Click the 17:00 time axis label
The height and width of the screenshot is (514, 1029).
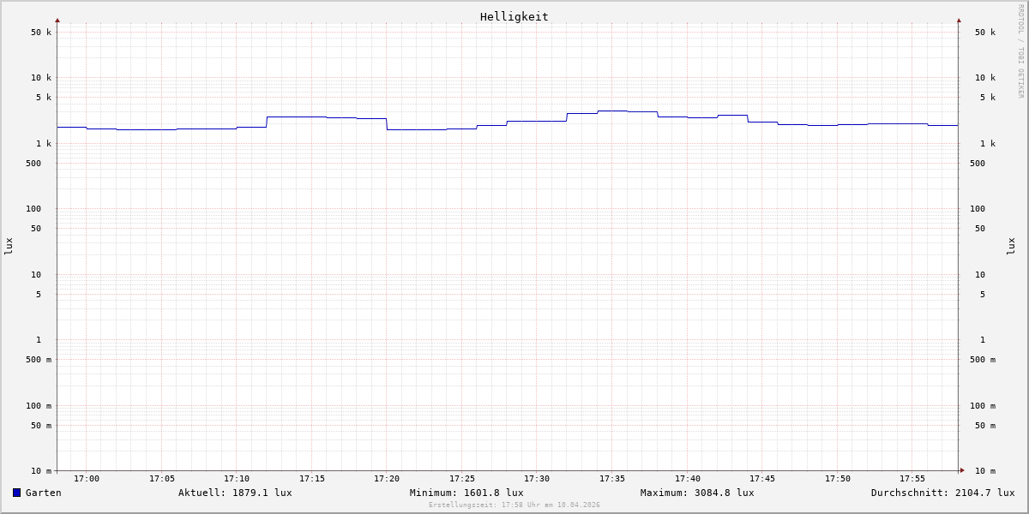pos(87,479)
